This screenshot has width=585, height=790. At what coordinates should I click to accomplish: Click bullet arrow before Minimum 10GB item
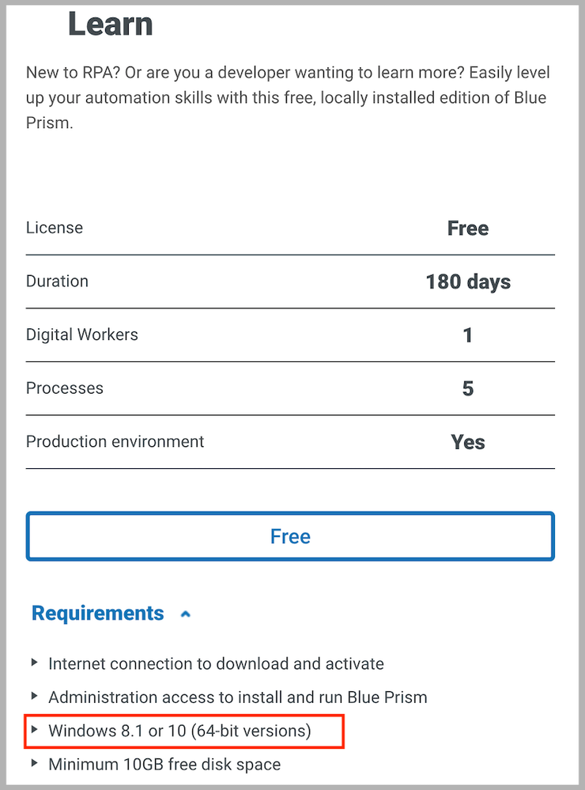[34, 763]
